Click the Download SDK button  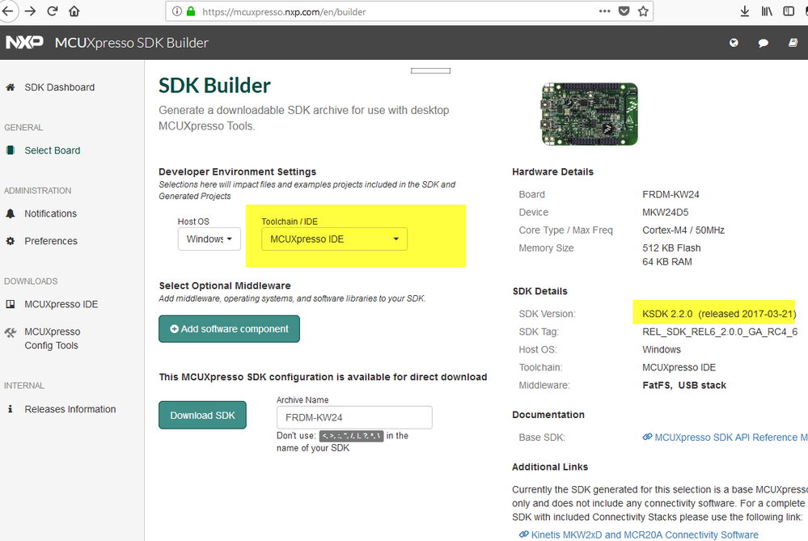[x=202, y=415]
